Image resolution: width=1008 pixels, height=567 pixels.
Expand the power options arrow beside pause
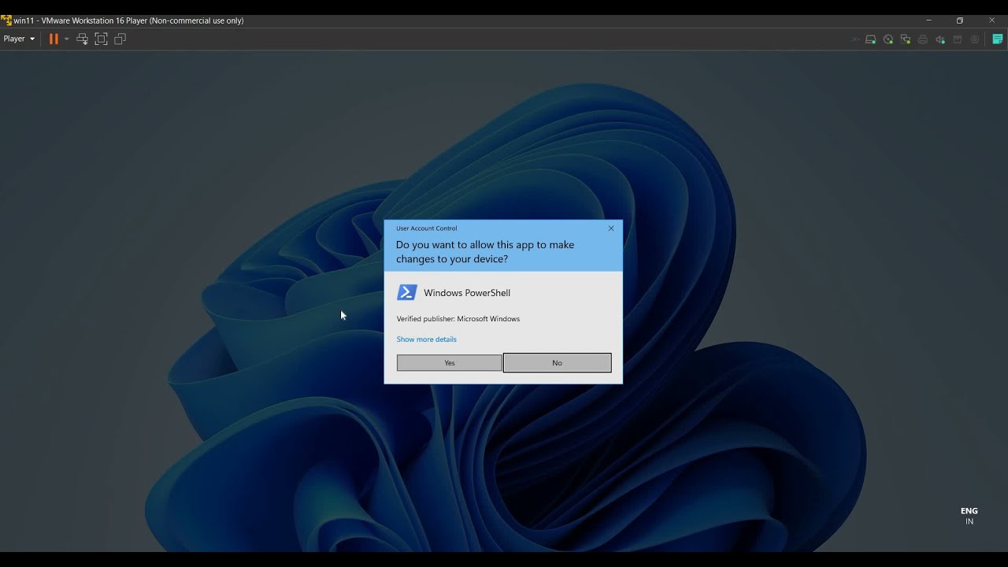pos(66,39)
